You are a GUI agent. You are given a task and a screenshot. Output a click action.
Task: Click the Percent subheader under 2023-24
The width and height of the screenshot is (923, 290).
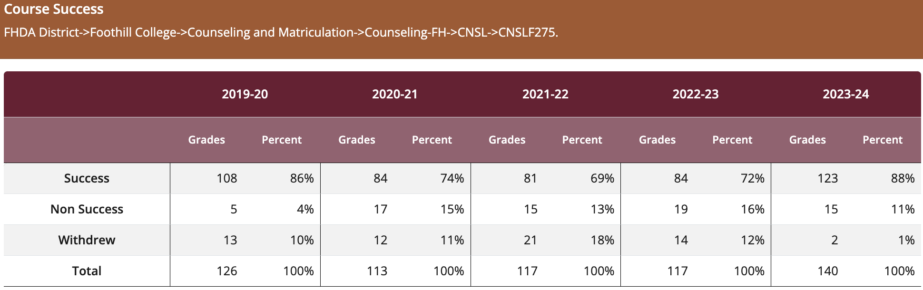click(x=883, y=140)
